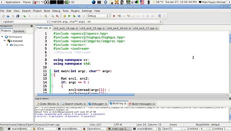Viewport: 231px width, 131px height.
Task: Click the Run to cursor debugger icon
Action: pyautogui.click(x=119, y=16)
